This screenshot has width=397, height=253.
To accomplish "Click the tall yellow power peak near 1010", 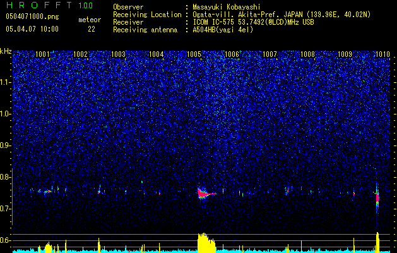I will (377, 243).
